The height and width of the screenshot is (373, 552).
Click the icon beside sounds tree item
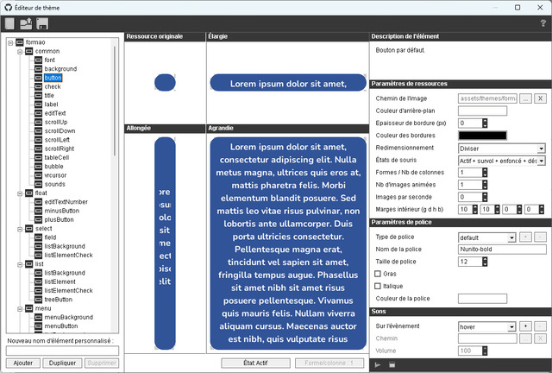pos(38,184)
